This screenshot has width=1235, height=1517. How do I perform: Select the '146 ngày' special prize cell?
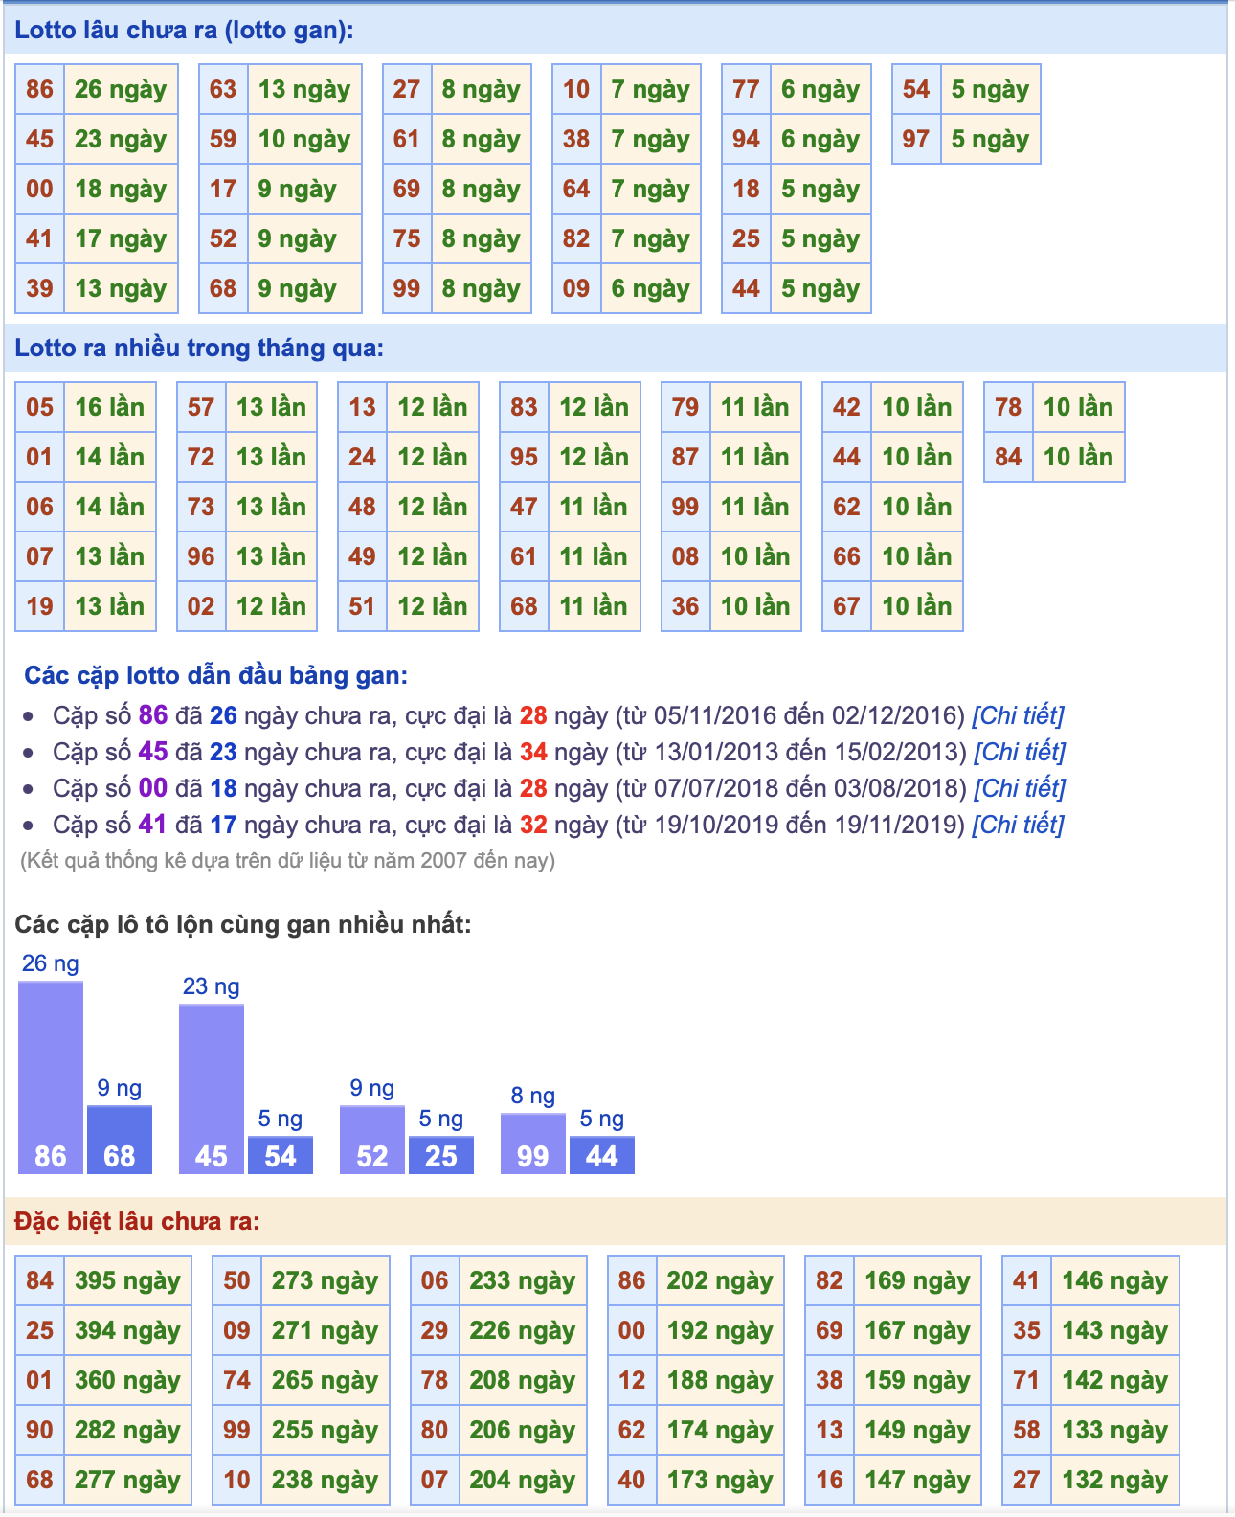(x=1115, y=1280)
